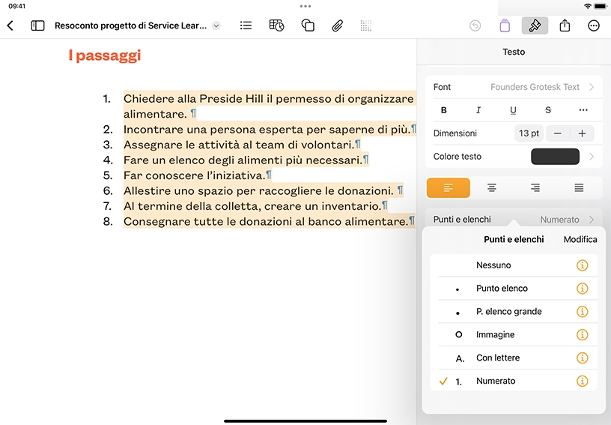
Task: Tap 'Assegnare le attività al team di volontari.'
Action: click(x=239, y=145)
